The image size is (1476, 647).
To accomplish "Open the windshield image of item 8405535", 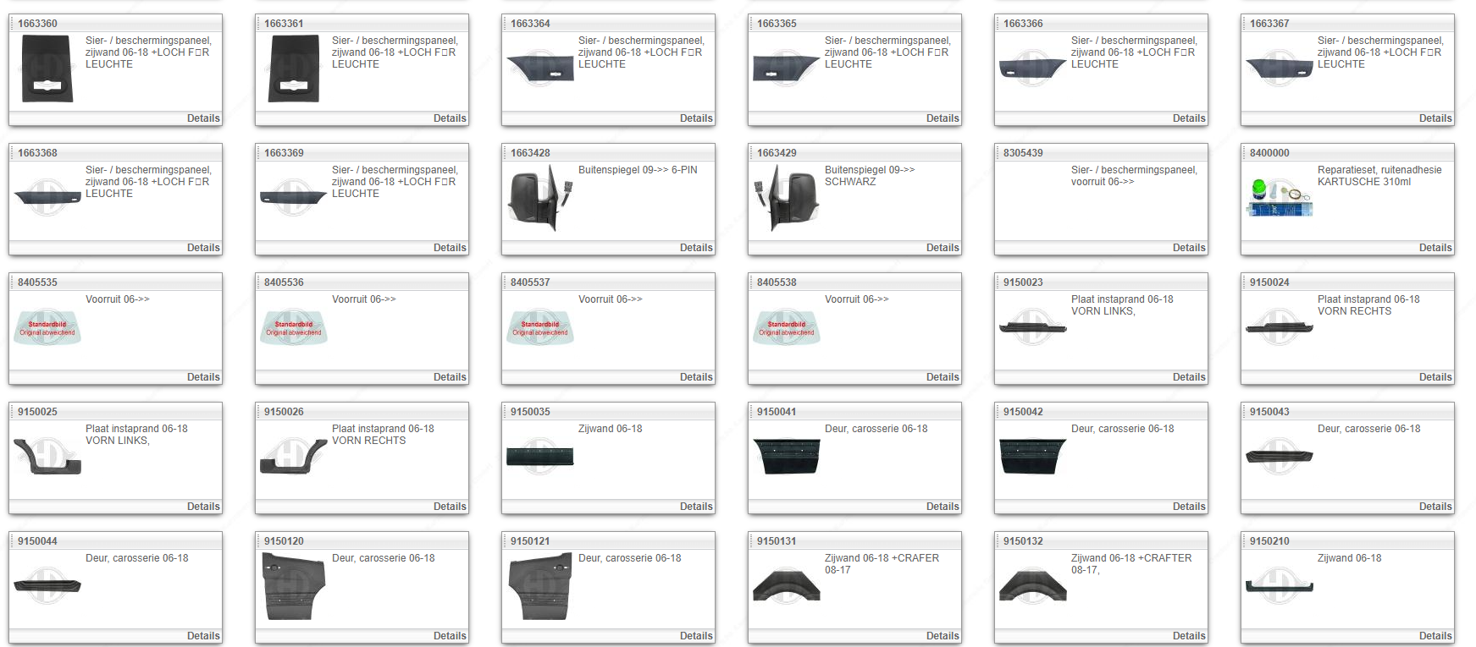I will [47, 327].
